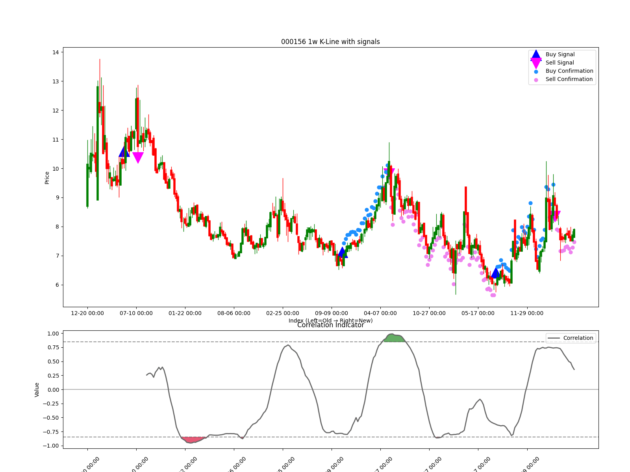Click the magenta Sell Signal triangle in legend

536,63
